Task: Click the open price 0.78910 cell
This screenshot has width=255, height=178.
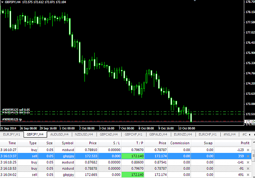Action: [x=86, y=150]
